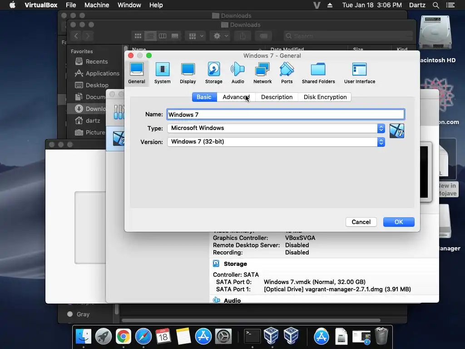The image size is (465, 349).
Task: Open Trash from the Dock
Action: 381,336
